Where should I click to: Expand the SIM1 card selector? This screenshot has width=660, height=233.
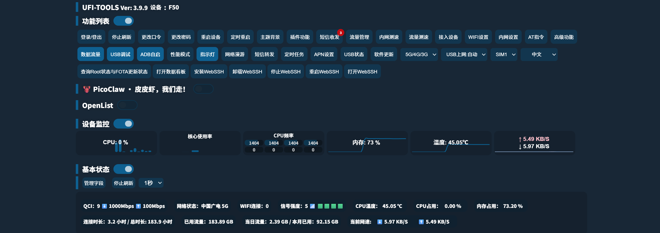[504, 55]
